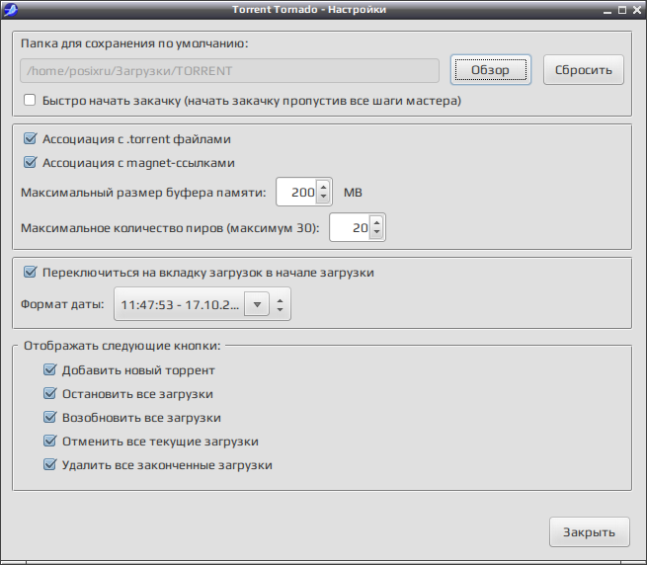This screenshot has height=565, width=647.
Task: Click the Закрыть button
Action: click(x=590, y=532)
